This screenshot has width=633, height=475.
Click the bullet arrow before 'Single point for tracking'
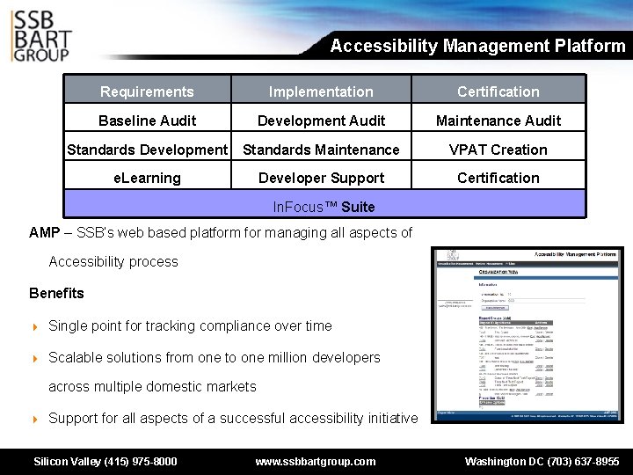tap(35, 326)
